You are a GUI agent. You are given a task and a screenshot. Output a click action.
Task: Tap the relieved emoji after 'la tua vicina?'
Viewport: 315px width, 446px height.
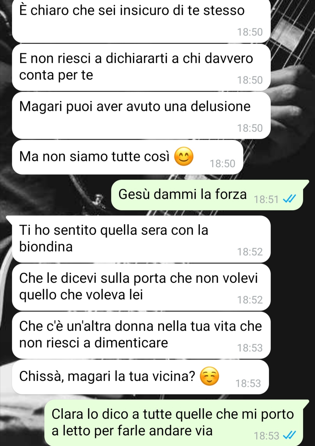coord(209,376)
